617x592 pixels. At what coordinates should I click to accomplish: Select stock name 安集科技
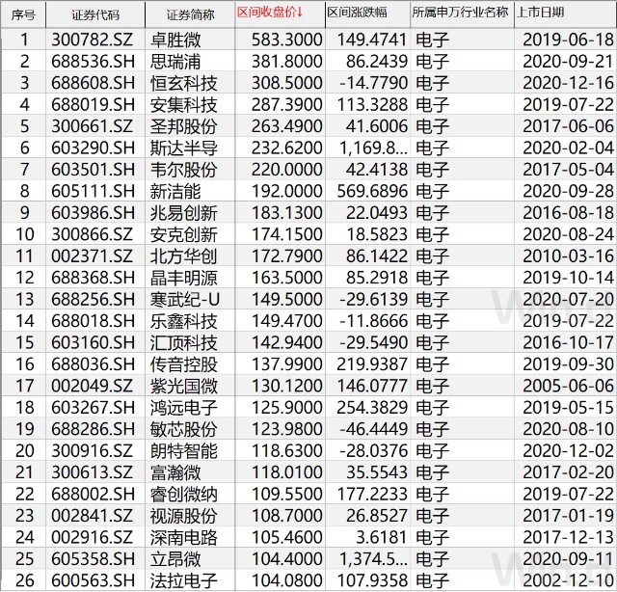[184, 105]
